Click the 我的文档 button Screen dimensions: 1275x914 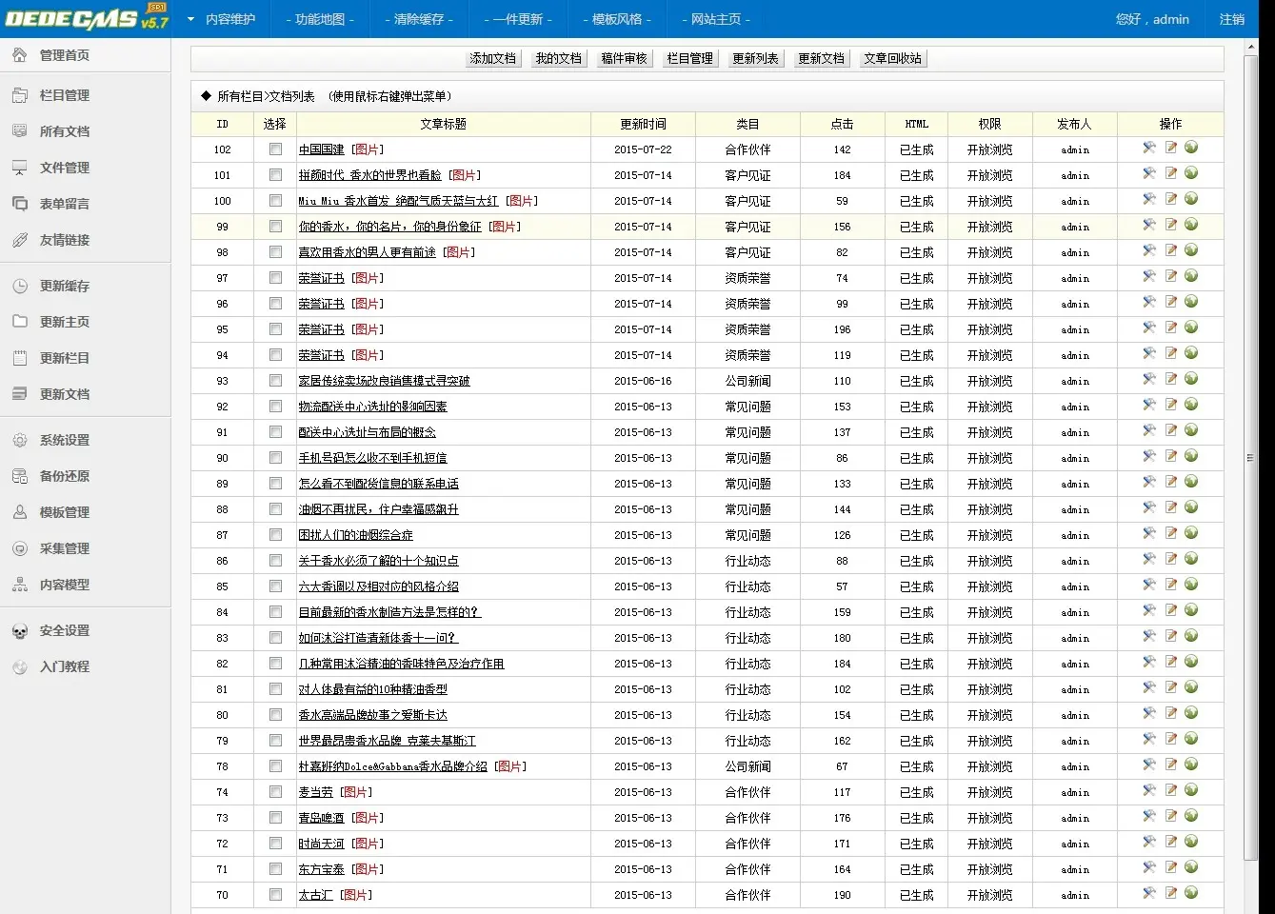click(x=558, y=58)
